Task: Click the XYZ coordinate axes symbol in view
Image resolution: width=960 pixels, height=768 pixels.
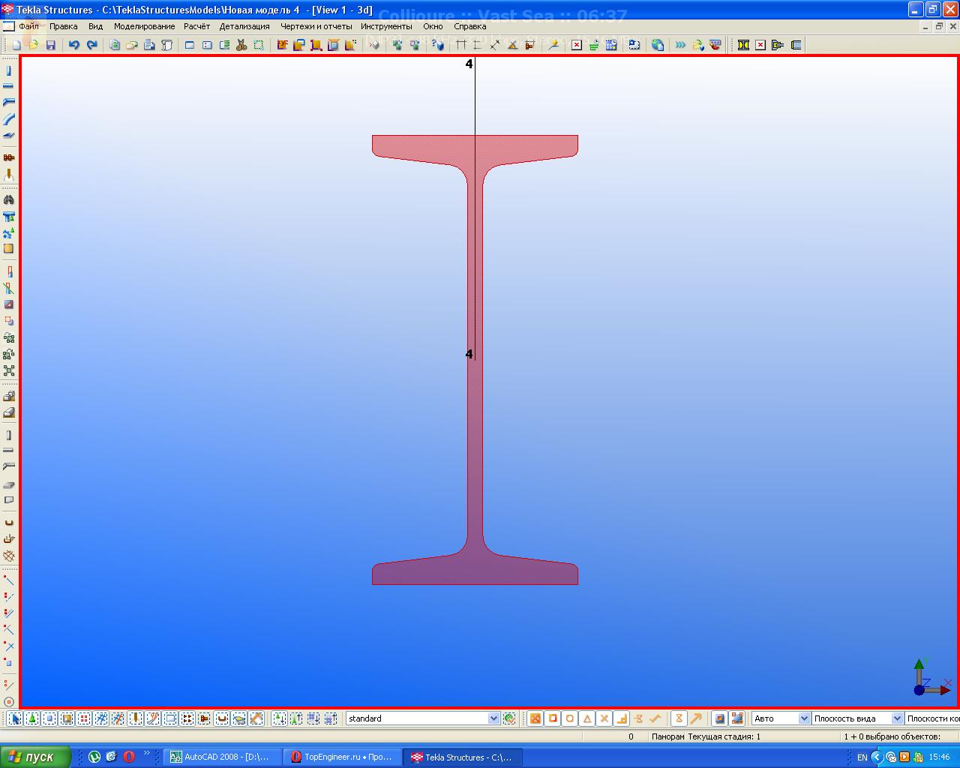Action: click(928, 678)
